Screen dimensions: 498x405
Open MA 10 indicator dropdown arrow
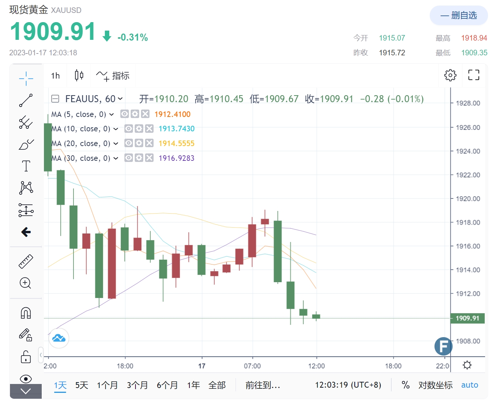click(x=116, y=129)
